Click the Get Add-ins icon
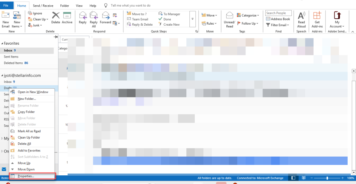Viewport: 356px width, 184px height. click(317, 15)
